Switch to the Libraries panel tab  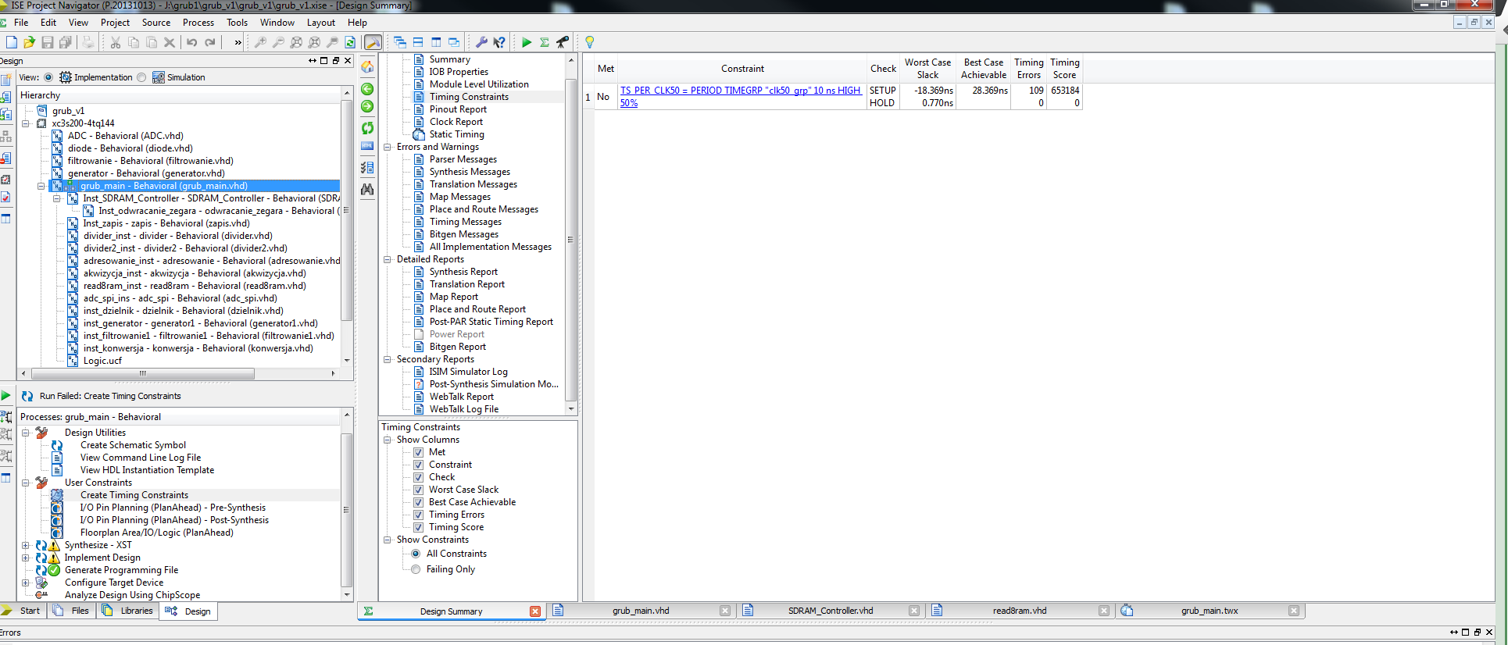128,611
